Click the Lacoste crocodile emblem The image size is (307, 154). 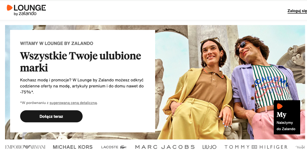123,147
